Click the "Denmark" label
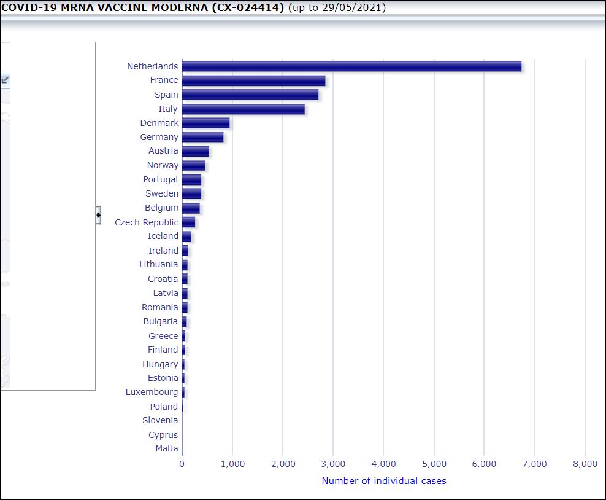 (x=159, y=123)
